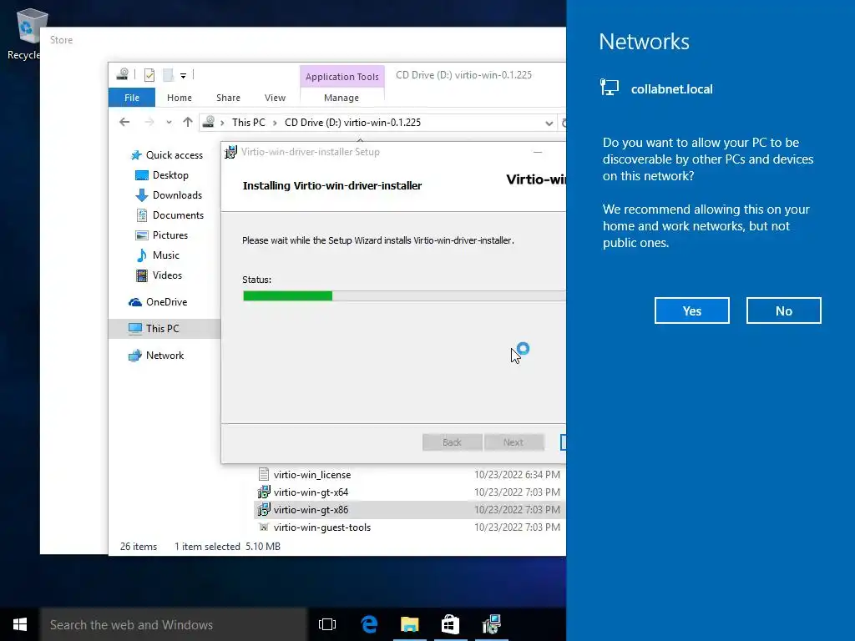
Task: Open Customize Quick Access Toolbar dropdown
Action: click(183, 76)
